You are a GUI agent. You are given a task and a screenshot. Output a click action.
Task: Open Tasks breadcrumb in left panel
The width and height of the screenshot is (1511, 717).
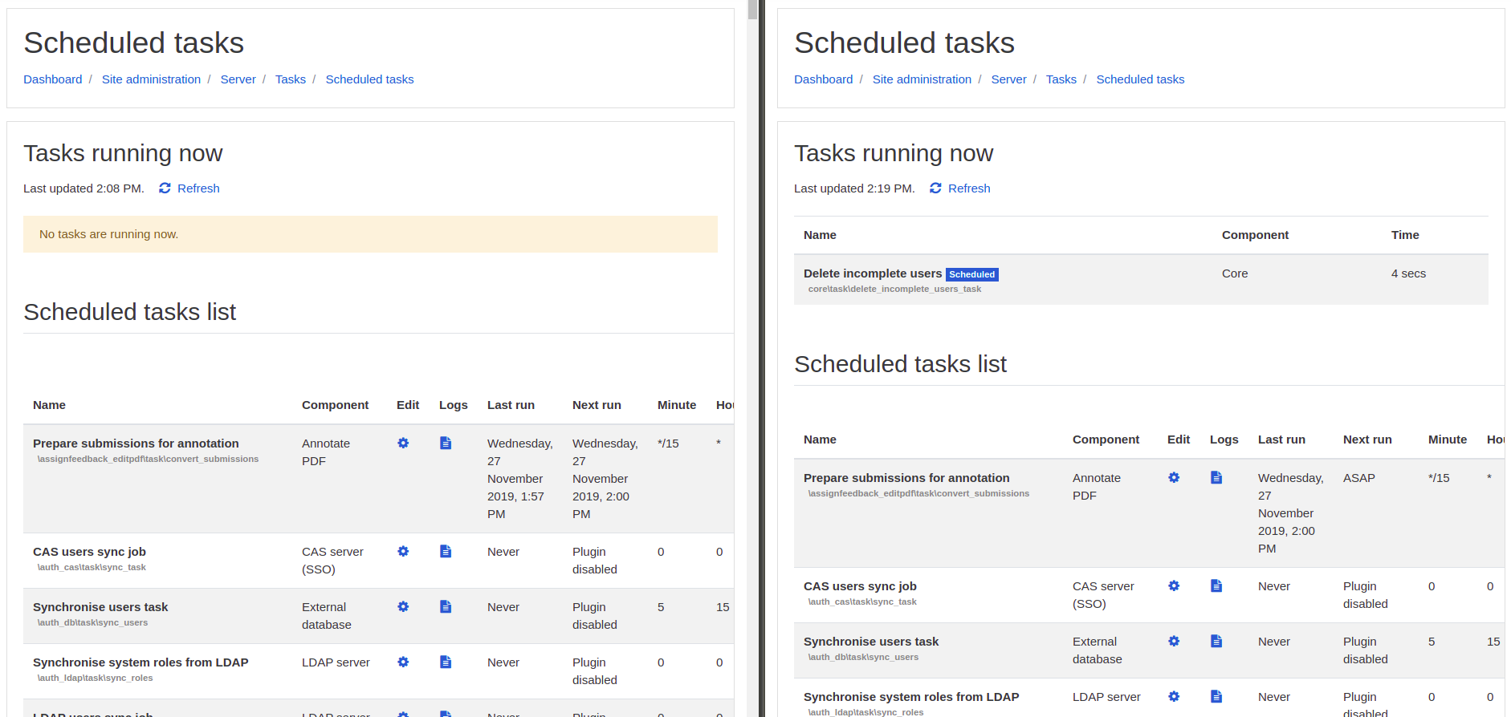(291, 79)
